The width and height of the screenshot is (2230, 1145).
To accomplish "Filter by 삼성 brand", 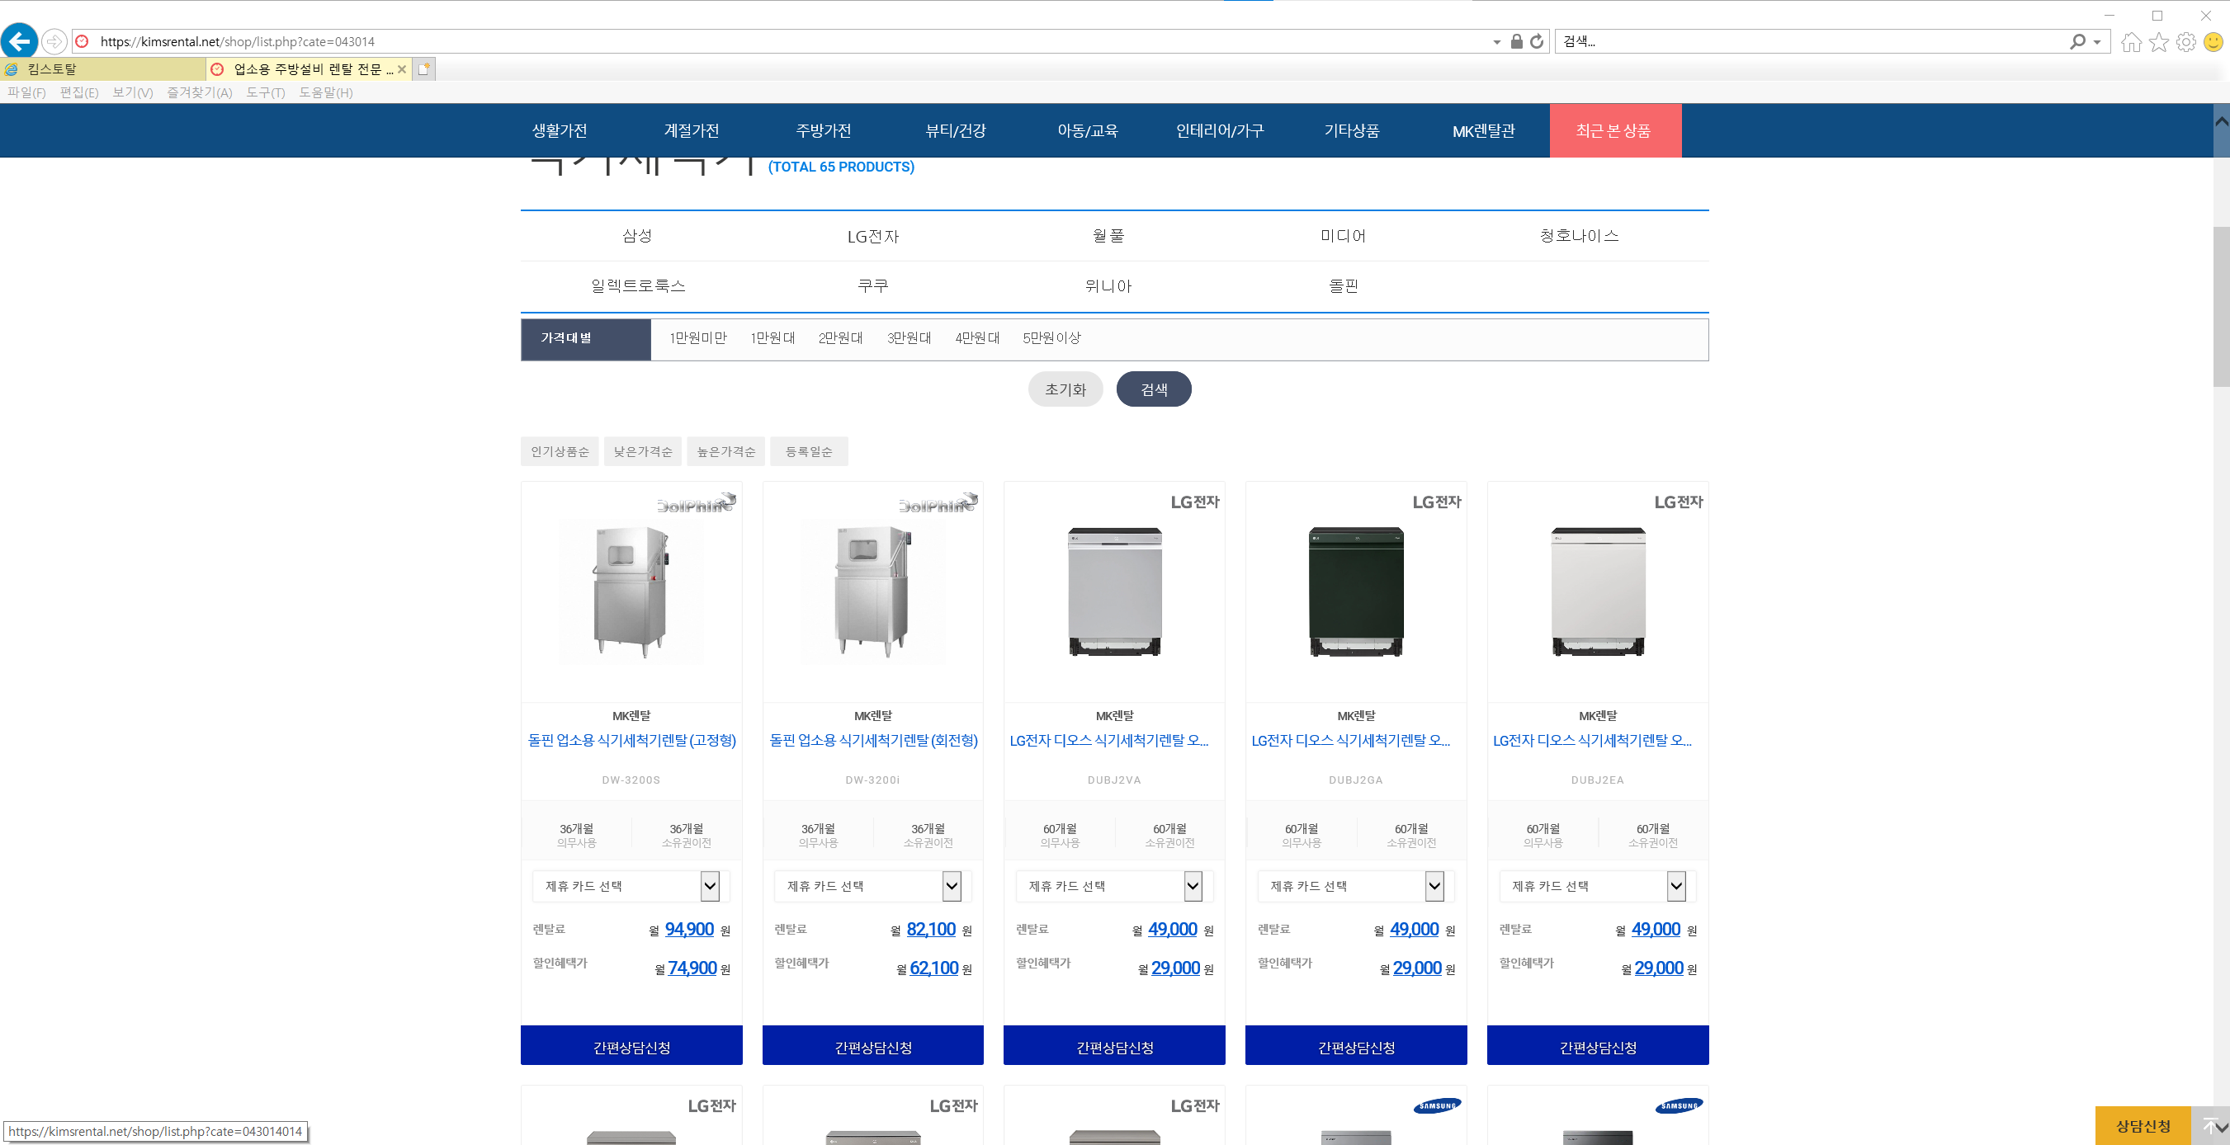I will tap(638, 235).
